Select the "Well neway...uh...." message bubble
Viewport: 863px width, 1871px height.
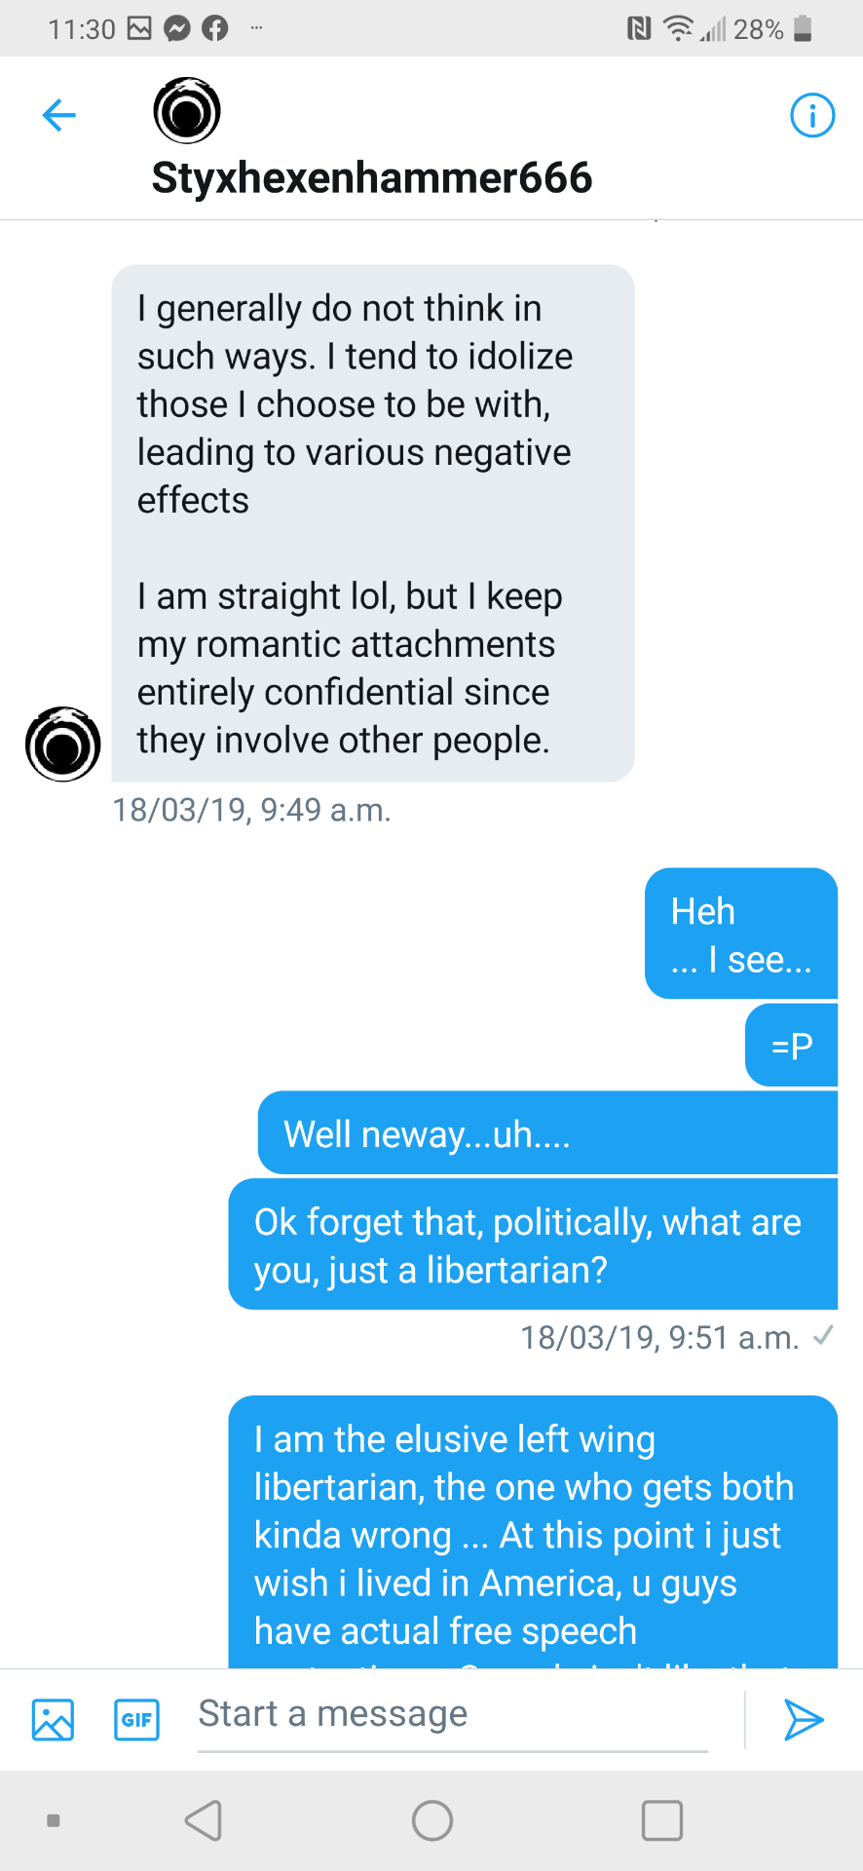pos(547,1133)
